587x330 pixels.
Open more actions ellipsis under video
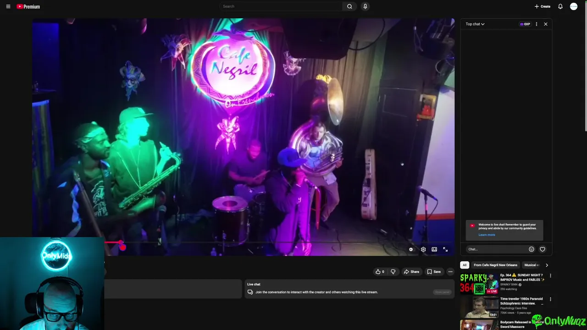point(450,272)
